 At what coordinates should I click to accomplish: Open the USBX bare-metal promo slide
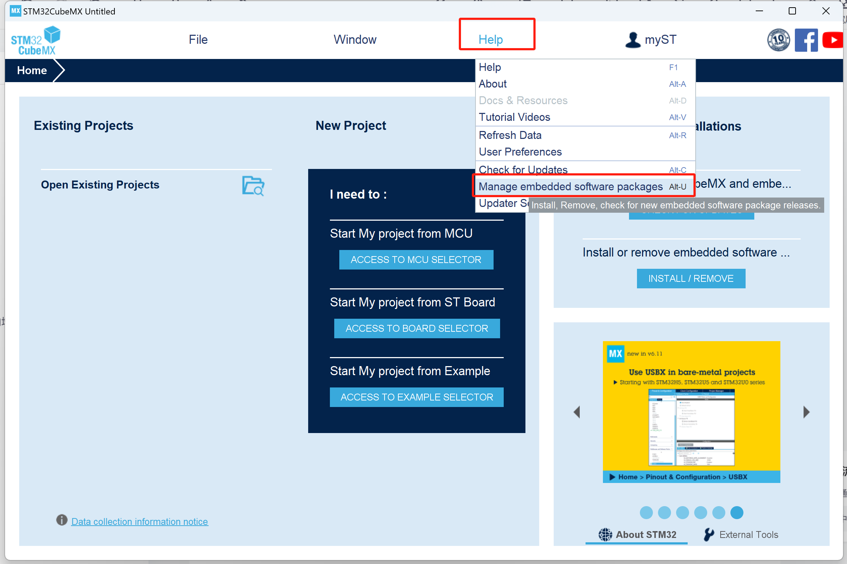coord(691,412)
